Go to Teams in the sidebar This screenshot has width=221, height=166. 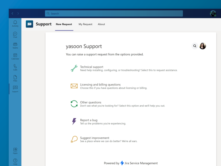pos(15,46)
